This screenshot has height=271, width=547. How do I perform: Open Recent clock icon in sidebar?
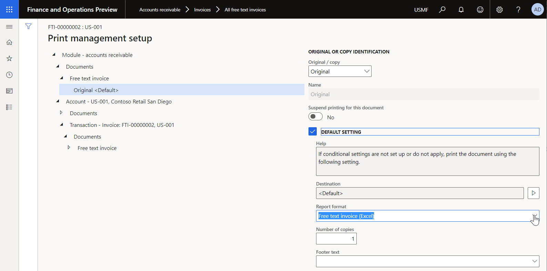point(9,75)
